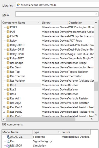Viewport: 99px width, 148px height.
Task: Select the Relay-DPDT component name
Action: point(17,45)
